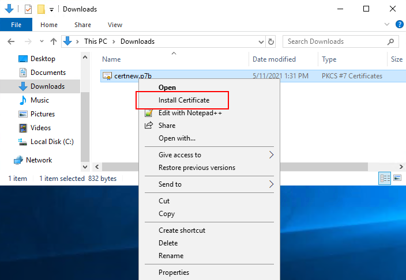The image size is (406, 280).
Task: Switch to Details view layout
Action: [x=385, y=178]
